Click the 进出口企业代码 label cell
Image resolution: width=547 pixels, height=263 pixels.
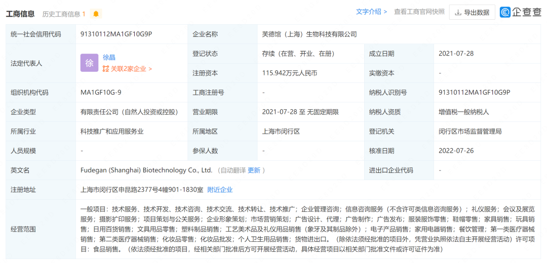coord(399,170)
